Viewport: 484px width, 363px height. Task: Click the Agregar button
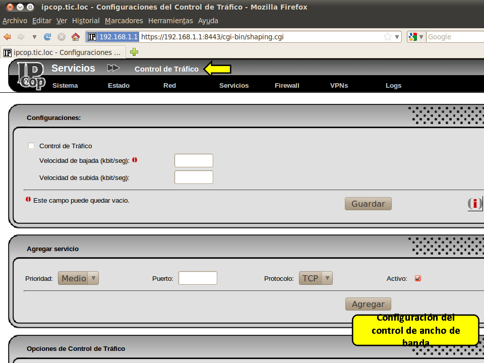[x=368, y=304]
